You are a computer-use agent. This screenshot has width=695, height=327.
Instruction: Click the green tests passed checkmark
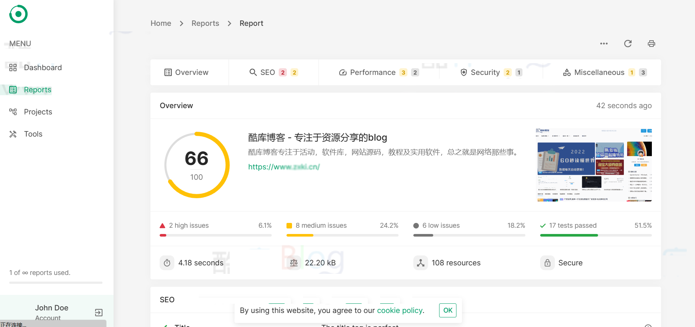coord(543,226)
